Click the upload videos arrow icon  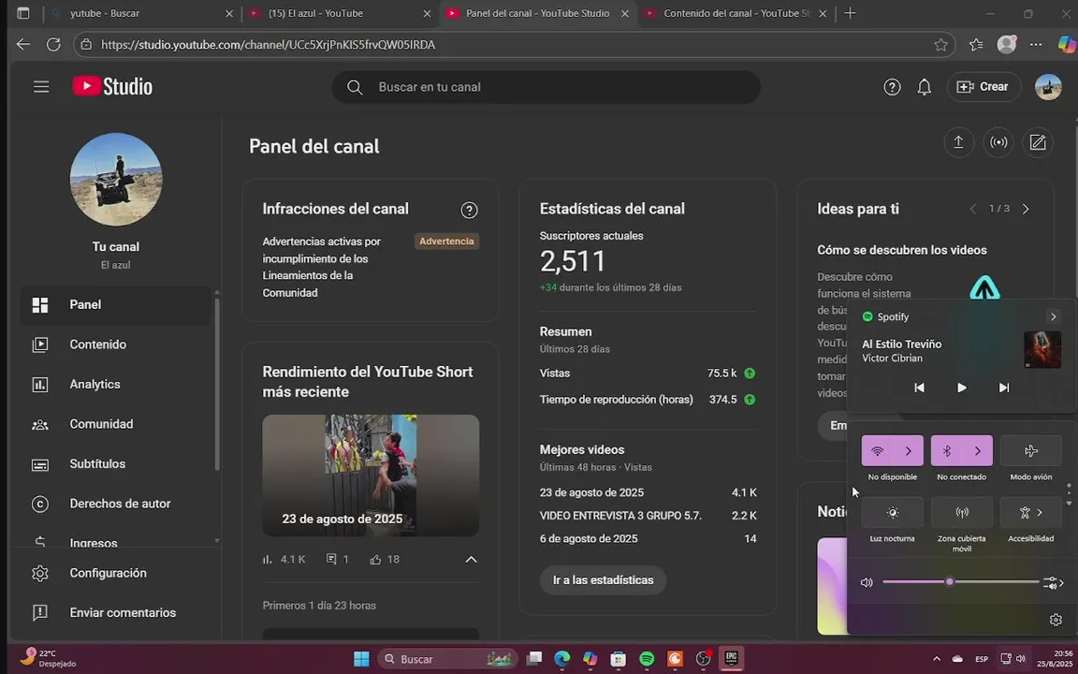pyautogui.click(x=958, y=142)
